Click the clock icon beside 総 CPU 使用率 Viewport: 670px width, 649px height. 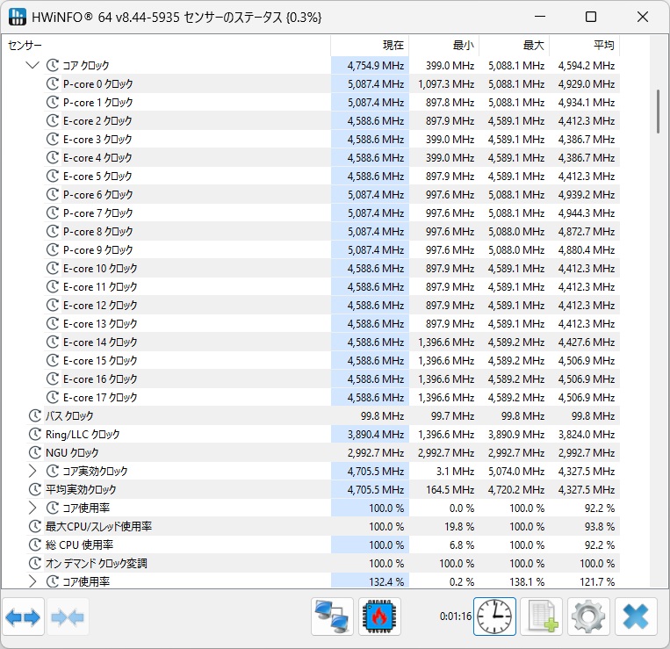coord(34,544)
